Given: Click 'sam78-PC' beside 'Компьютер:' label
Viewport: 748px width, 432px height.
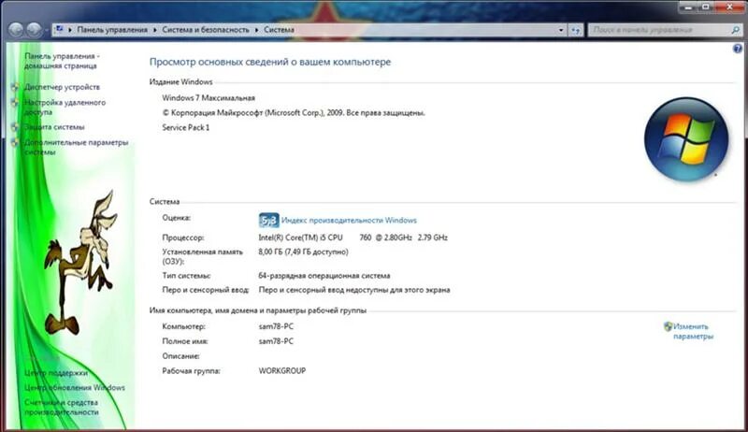Looking at the screenshot, I should tap(276, 326).
